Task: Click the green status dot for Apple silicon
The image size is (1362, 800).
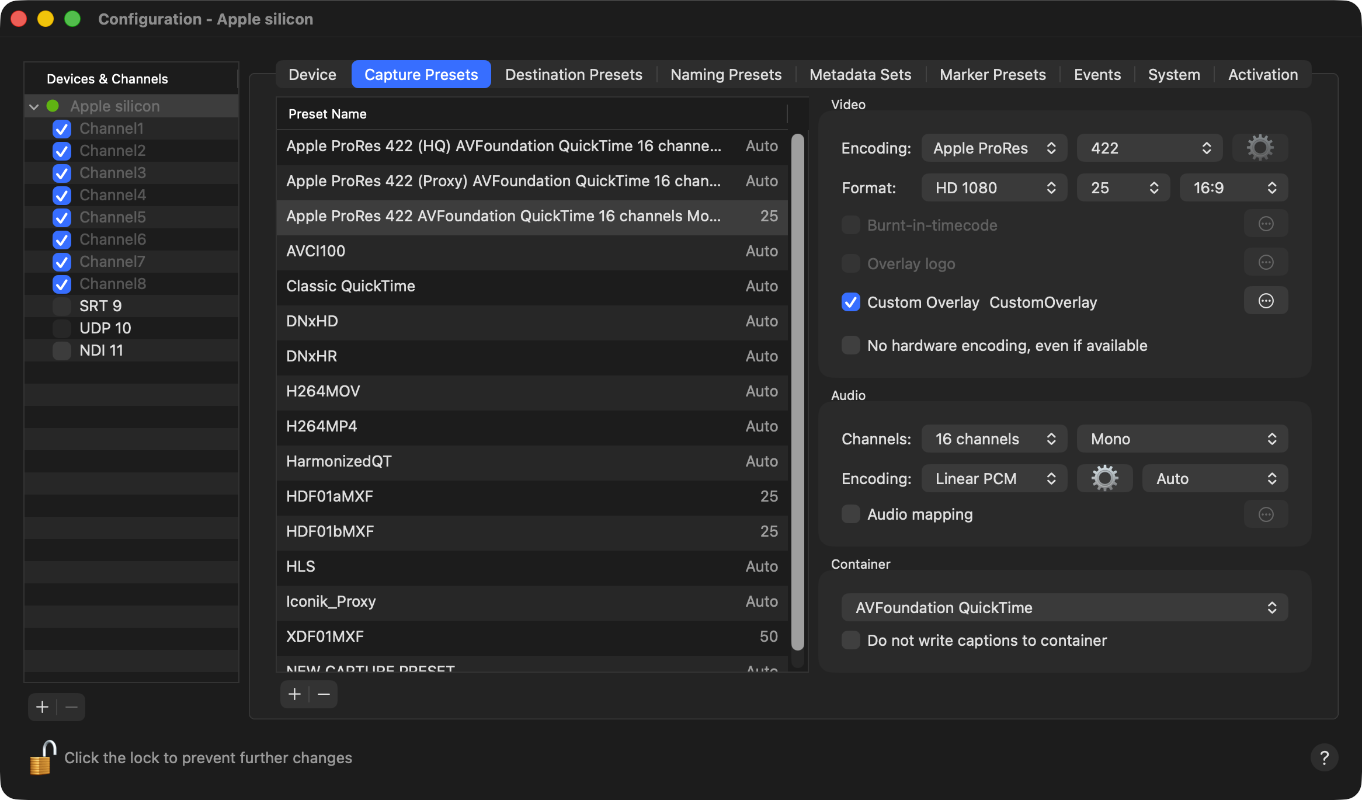Action: pos(53,106)
